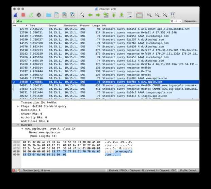Click hex row 0030 bytes

[62, 151]
